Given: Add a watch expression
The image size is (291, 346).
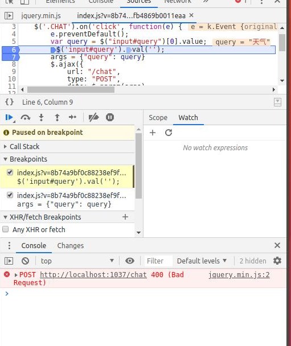Looking at the screenshot, I should coord(153,133).
